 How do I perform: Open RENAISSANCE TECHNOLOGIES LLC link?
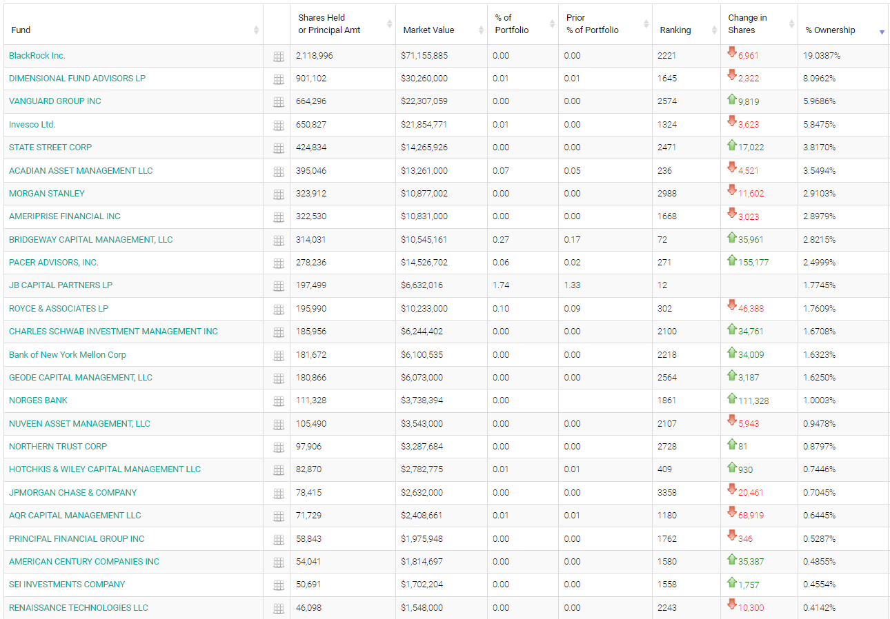(79, 607)
